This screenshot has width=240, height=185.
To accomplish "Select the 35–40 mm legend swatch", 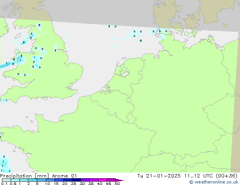I will point(94,180).
